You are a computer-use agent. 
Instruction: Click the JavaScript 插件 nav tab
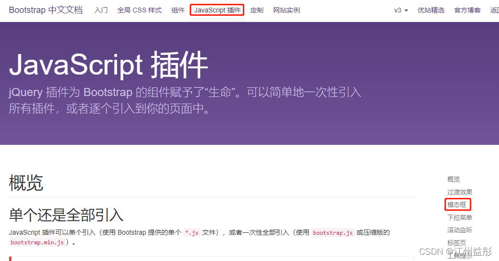click(217, 10)
